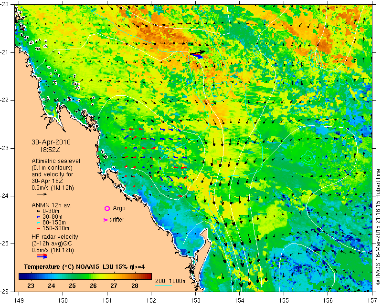Click the 'Altimetric sealevel' legend text
Screen dimensions: 382x305
[56, 161]
